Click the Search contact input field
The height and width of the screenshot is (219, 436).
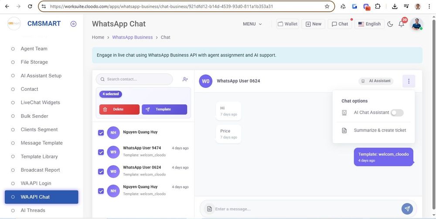[x=136, y=79]
